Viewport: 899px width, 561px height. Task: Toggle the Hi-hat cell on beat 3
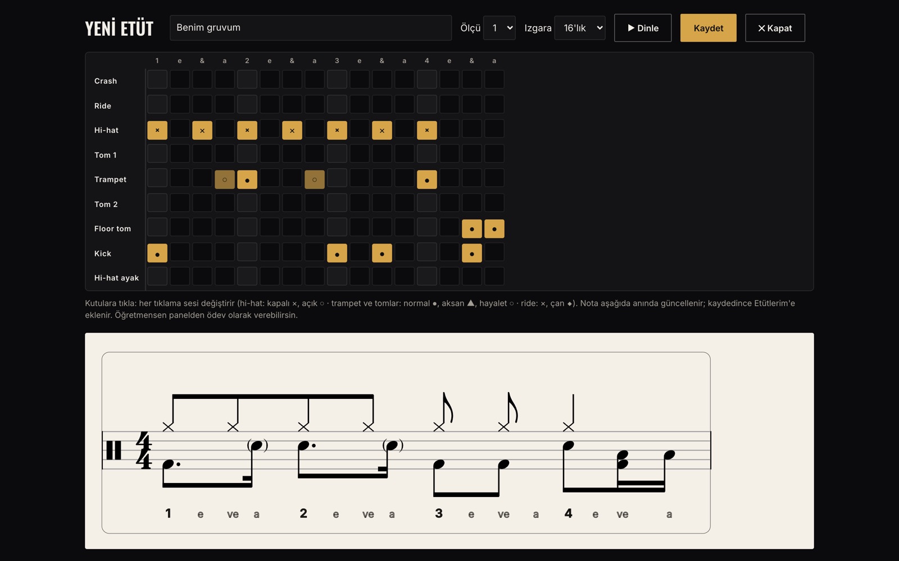[x=337, y=130]
